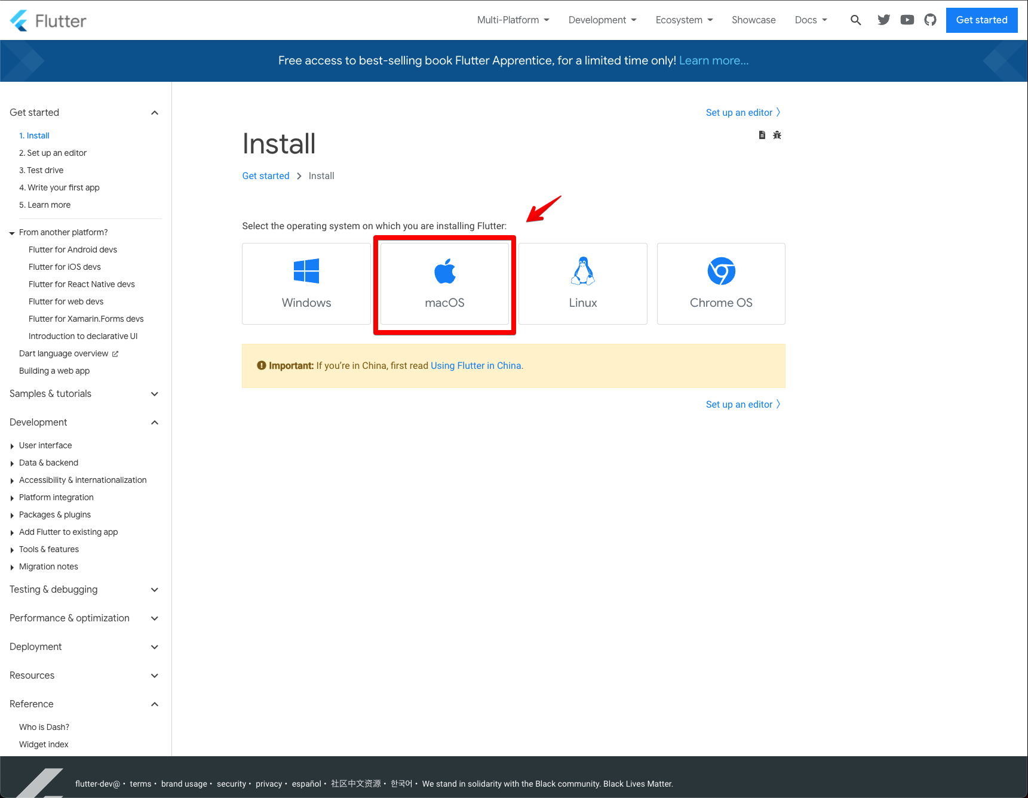Open Dart language overview external link
Viewport: 1028px width, 798px height.
pos(69,353)
